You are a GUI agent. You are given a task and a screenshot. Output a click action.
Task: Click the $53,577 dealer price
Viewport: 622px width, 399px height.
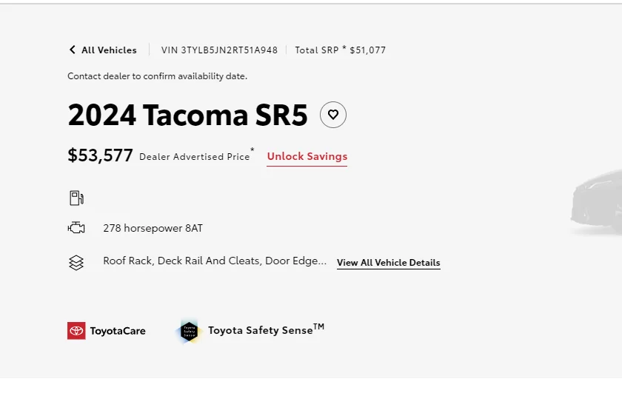pyautogui.click(x=100, y=155)
